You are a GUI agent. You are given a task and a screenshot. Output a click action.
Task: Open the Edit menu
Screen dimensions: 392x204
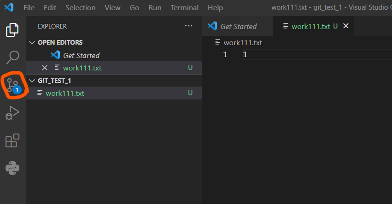[50, 8]
